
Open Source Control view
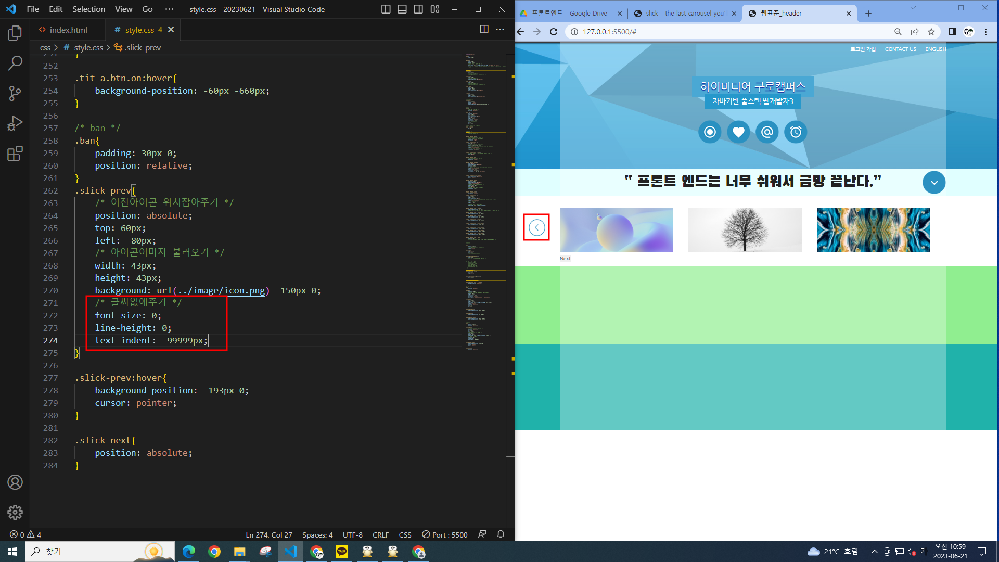15,94
